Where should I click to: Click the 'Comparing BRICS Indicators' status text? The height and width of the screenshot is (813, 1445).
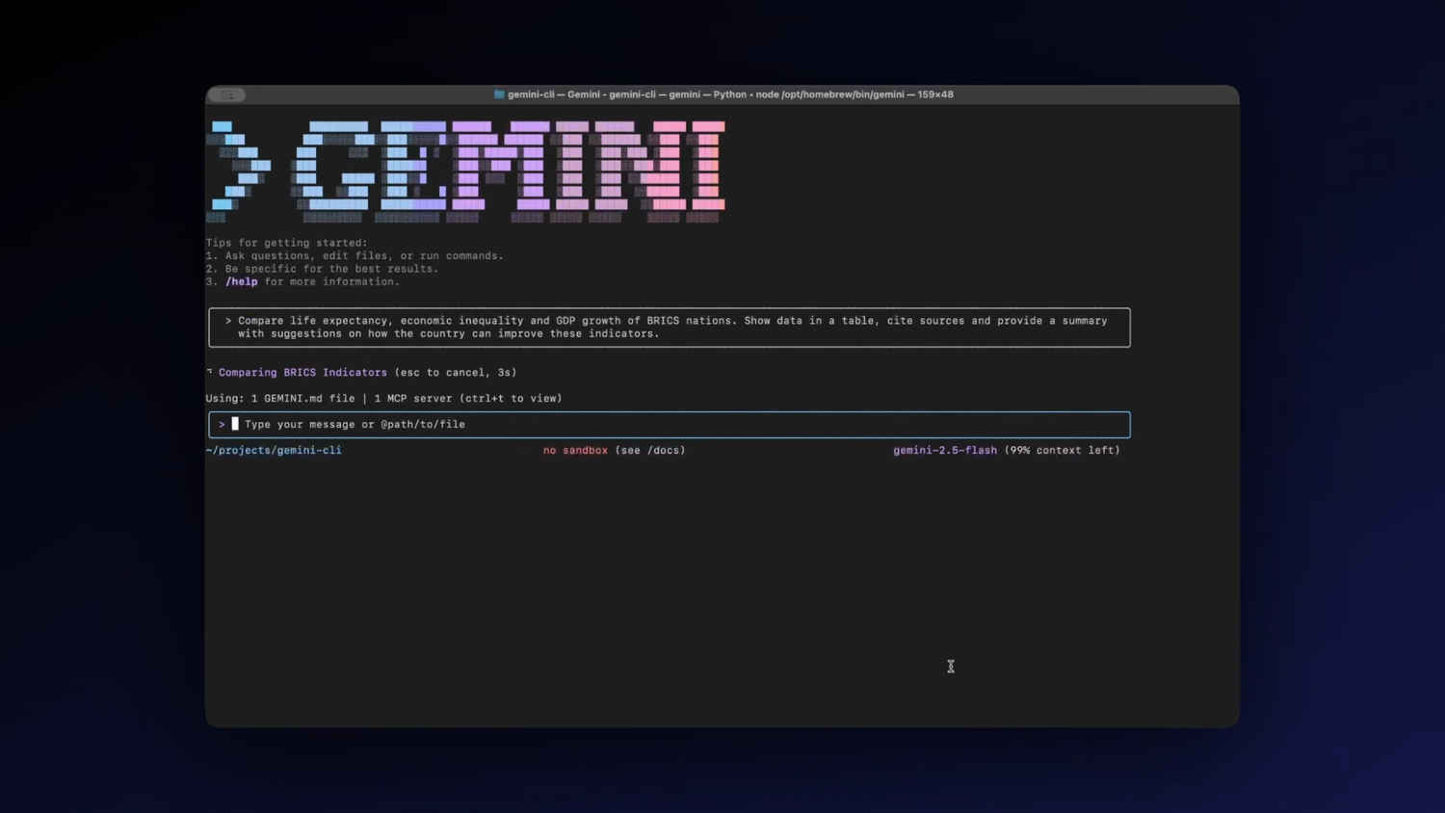302,372
